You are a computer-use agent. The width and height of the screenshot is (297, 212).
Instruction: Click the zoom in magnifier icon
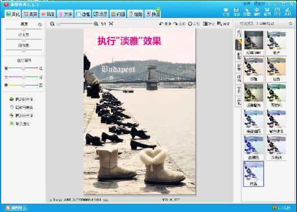96,24
